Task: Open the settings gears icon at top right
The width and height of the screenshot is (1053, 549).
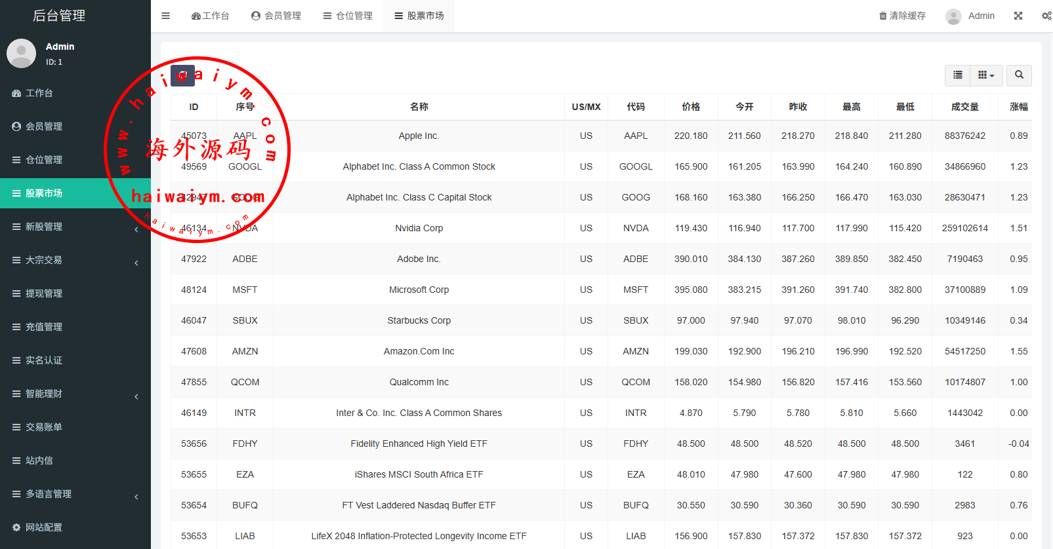Action: click(1046, 16)
